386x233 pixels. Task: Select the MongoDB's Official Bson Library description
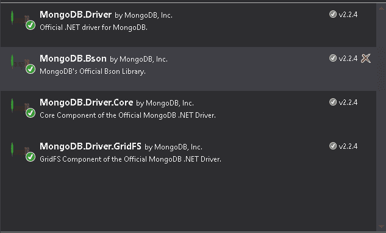pos(93,71)
